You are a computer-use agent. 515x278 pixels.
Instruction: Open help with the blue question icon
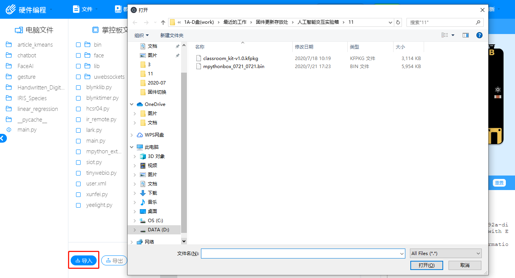(479, 35)
